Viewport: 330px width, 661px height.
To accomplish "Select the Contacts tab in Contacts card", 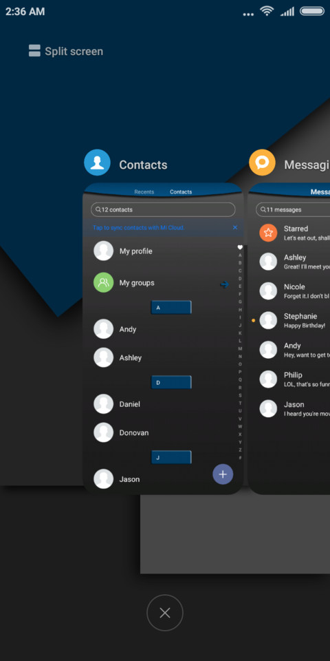I will [x=181, y=192].
